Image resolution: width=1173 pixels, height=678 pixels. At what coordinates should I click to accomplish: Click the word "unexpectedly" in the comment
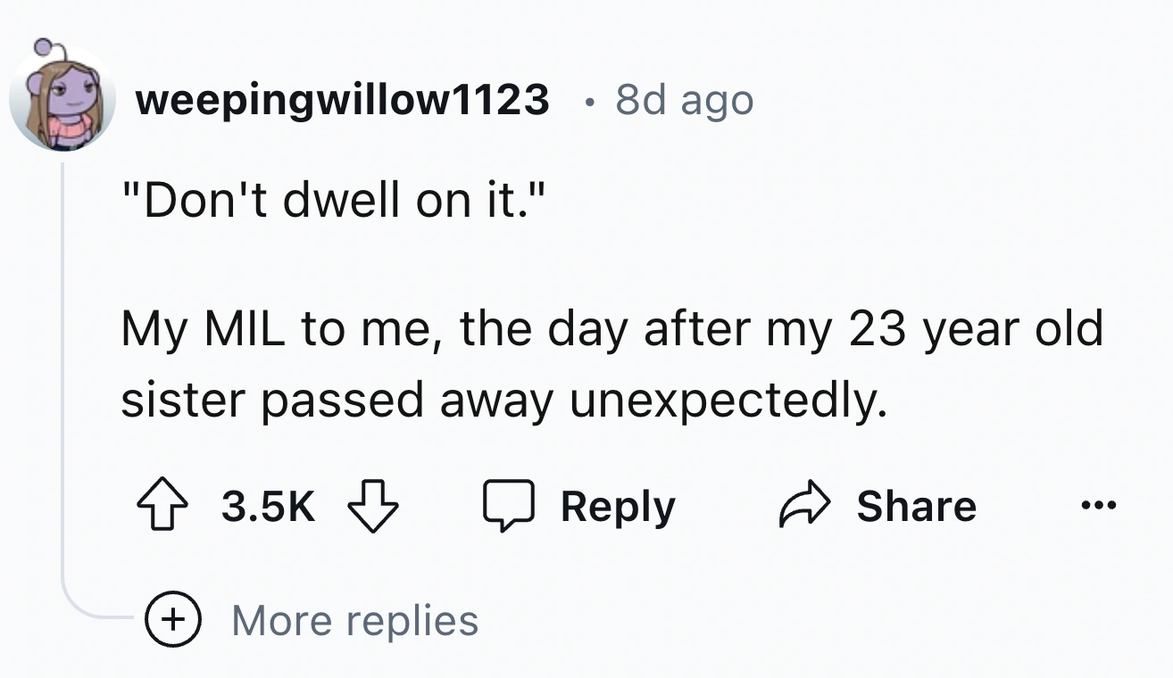point(728,401)
